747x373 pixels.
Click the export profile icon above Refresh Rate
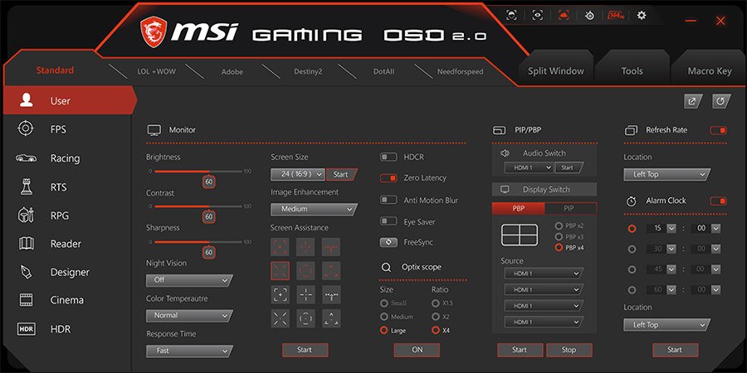tap(693, 101)
